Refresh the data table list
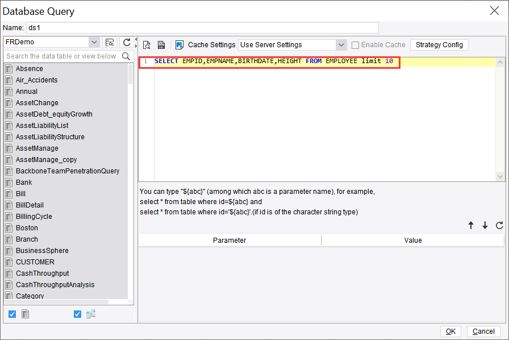The image size is (509, 340). tap(126, 42)
